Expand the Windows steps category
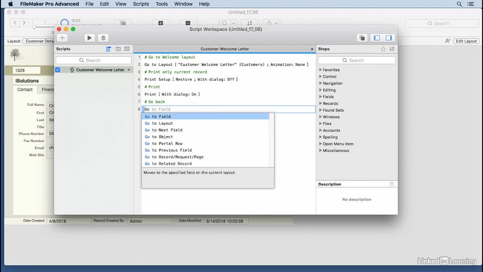Image resolution: width=483 pixels, height=272 pixels. [321, 117]
